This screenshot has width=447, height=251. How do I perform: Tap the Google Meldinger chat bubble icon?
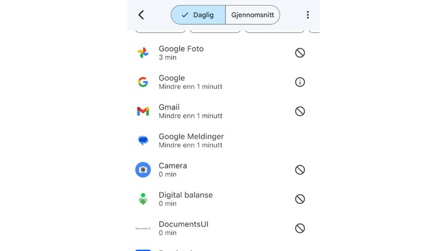[x=143, y=141]
